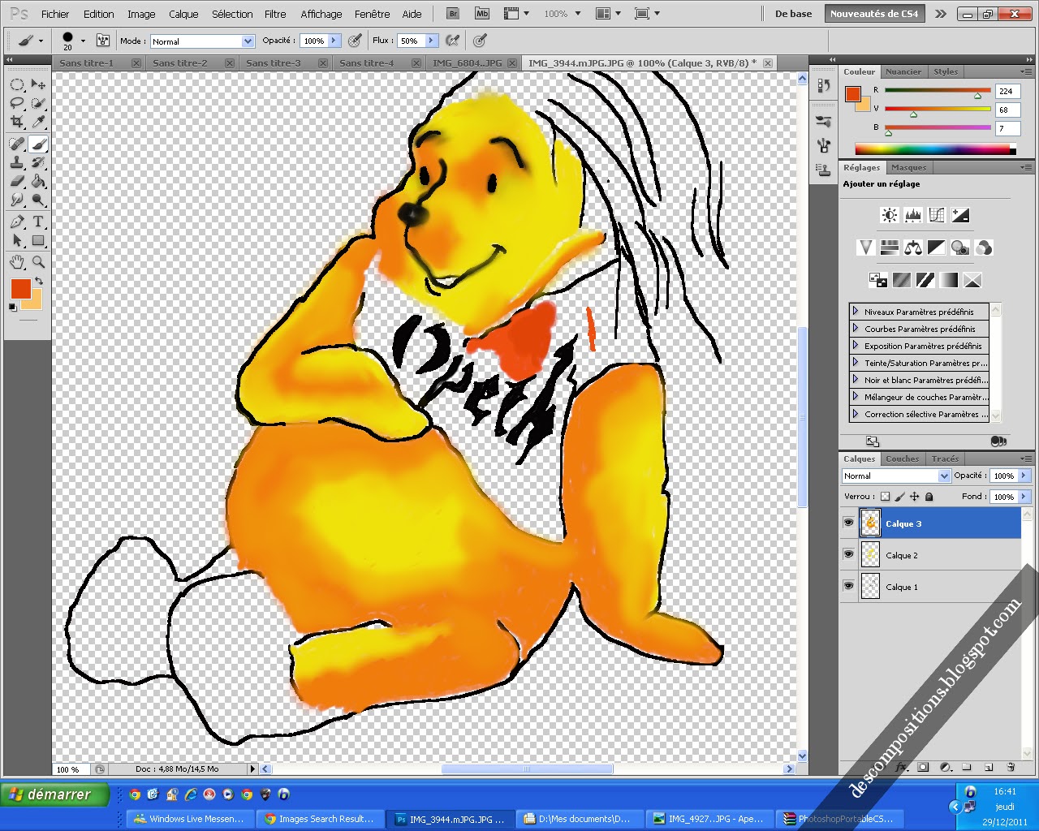Add a Levels adjustment from icon
The height and width of the screenshot is (831, 1039).
913,215
